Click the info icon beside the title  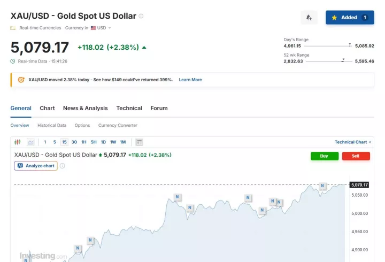coord(141,16)
